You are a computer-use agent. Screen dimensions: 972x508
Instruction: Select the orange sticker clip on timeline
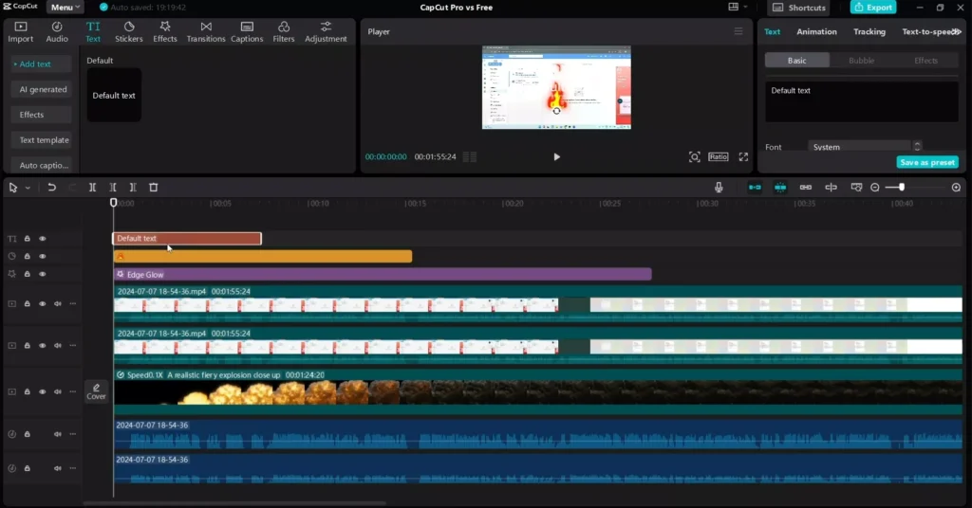263,256
